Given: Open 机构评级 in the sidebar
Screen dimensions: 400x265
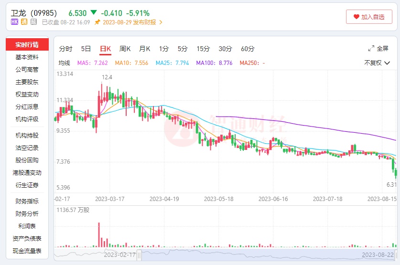Looking at the screenshot, I should point(27,119).
